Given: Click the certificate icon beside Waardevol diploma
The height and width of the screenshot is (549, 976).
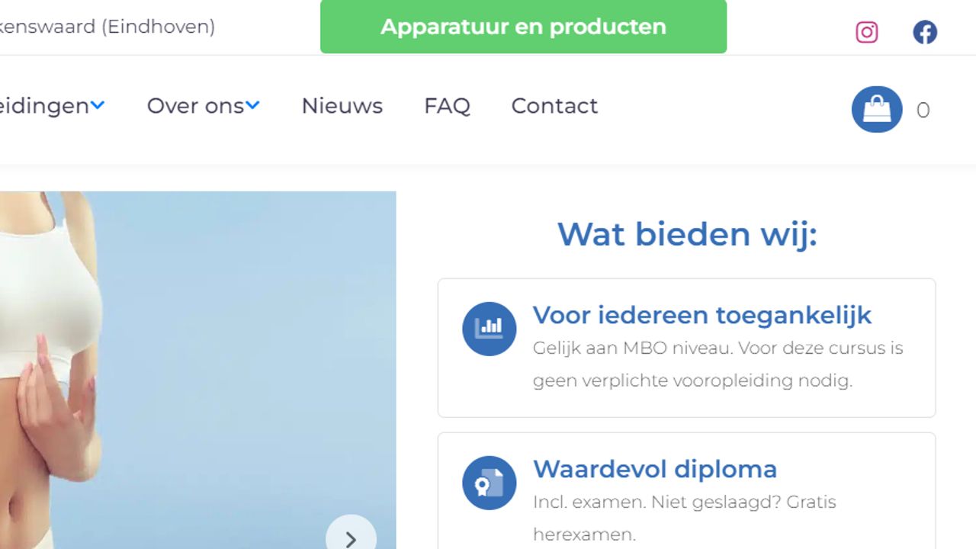Looking at the screenshot, I should 489,483.
